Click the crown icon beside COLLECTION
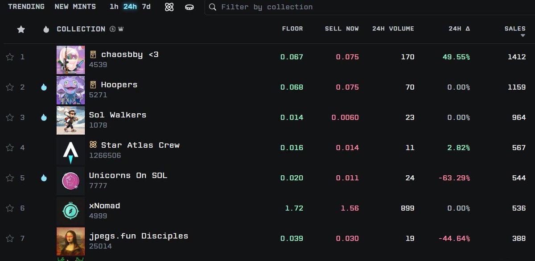The width and height of the screenshot is (535, 261). [x=121, y=29]
